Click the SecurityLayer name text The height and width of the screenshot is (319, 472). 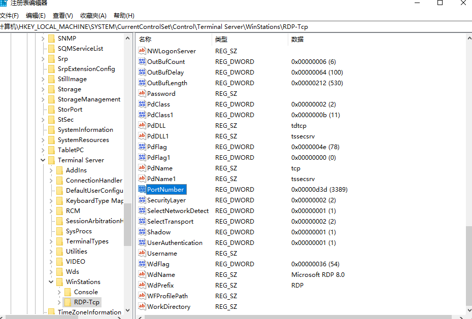[166, 200]
